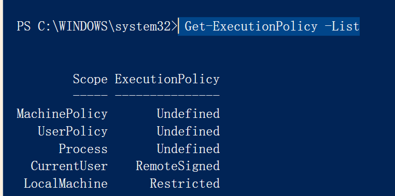Click the highlighted Get-ExecutionPolicy command word
Image resolution: width=395 pixels, height=196 pixels.
(x=251, y=26)
